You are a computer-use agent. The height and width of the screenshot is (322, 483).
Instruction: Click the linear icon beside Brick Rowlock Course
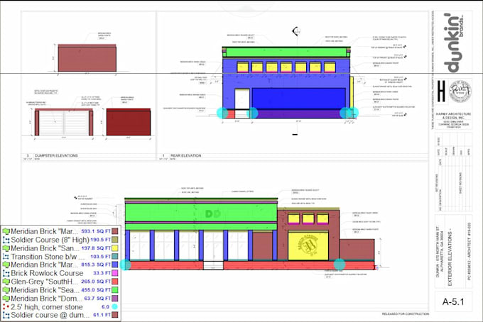(6, 273)
